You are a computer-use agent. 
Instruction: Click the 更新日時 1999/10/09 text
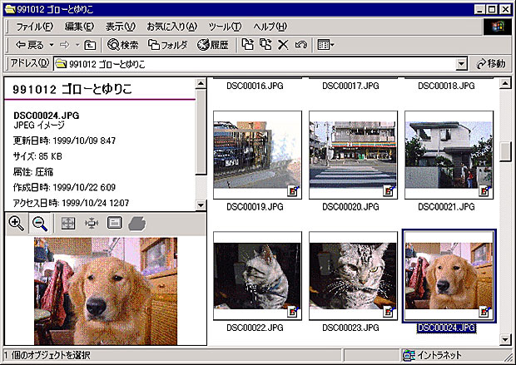[64, 141]
